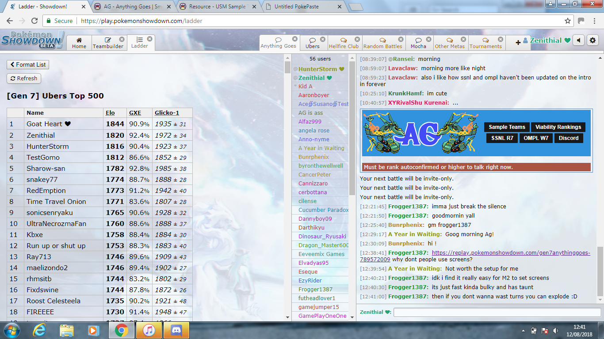
Task: Refresh the ladder
Action: tap(24, 78)
